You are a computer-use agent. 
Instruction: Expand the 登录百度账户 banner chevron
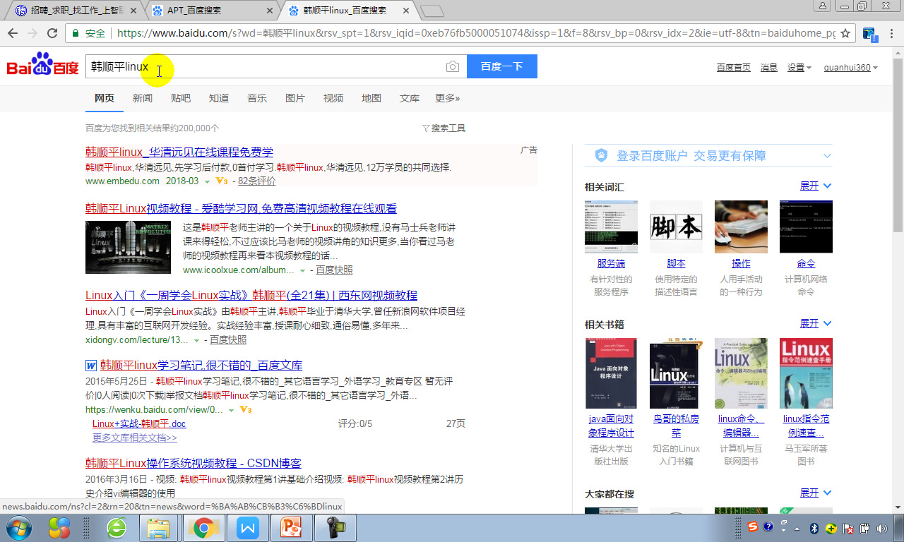tap(827, 155)
